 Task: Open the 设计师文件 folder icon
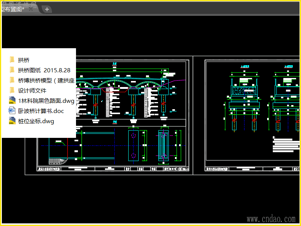(12, 90)
